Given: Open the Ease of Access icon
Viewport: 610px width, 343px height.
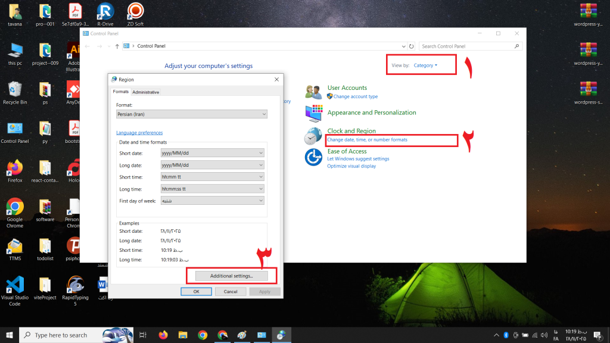Looking at the screenshot, I should tap(313, 157).
